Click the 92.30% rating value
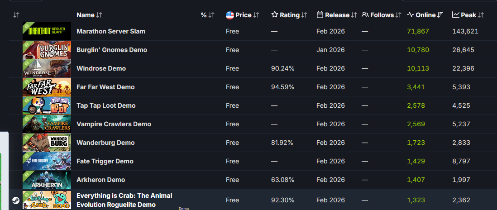This screenshot has width=497, height=210. [283, 200]
